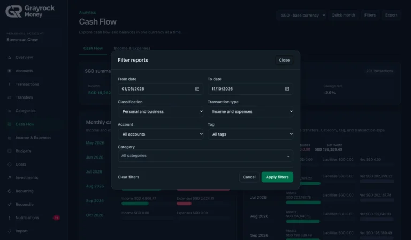Go to Budgets in the sidebar
The image size is (411, 240).
[x=23, y=151]
